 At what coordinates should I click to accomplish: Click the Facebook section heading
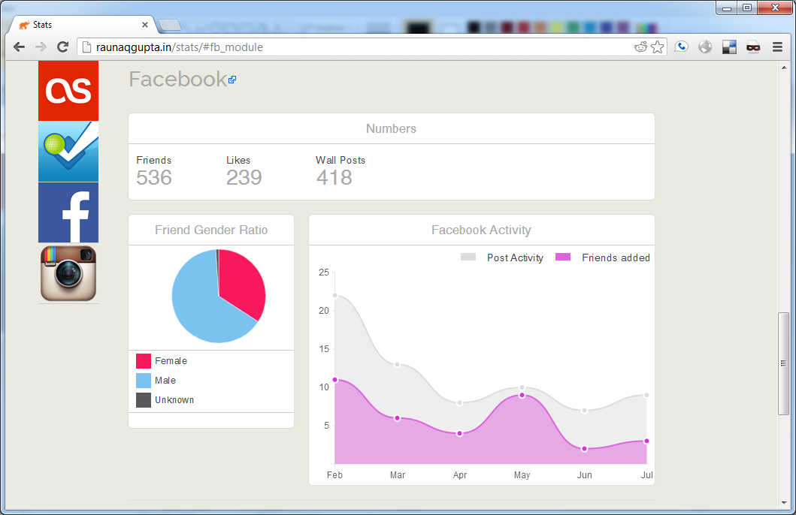tap(177, 79)
